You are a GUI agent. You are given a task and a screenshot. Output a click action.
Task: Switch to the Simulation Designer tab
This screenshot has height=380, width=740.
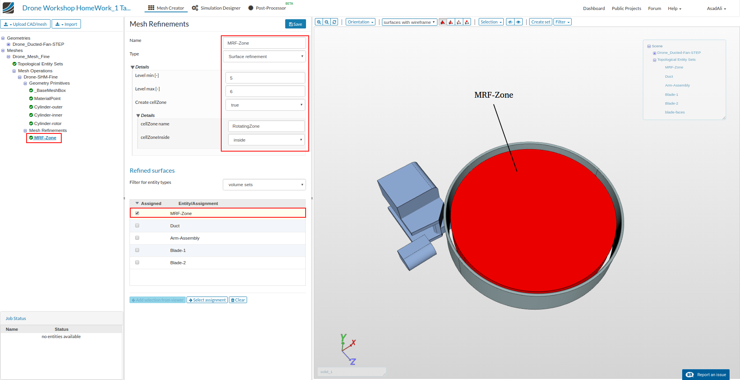click(216, 8)
